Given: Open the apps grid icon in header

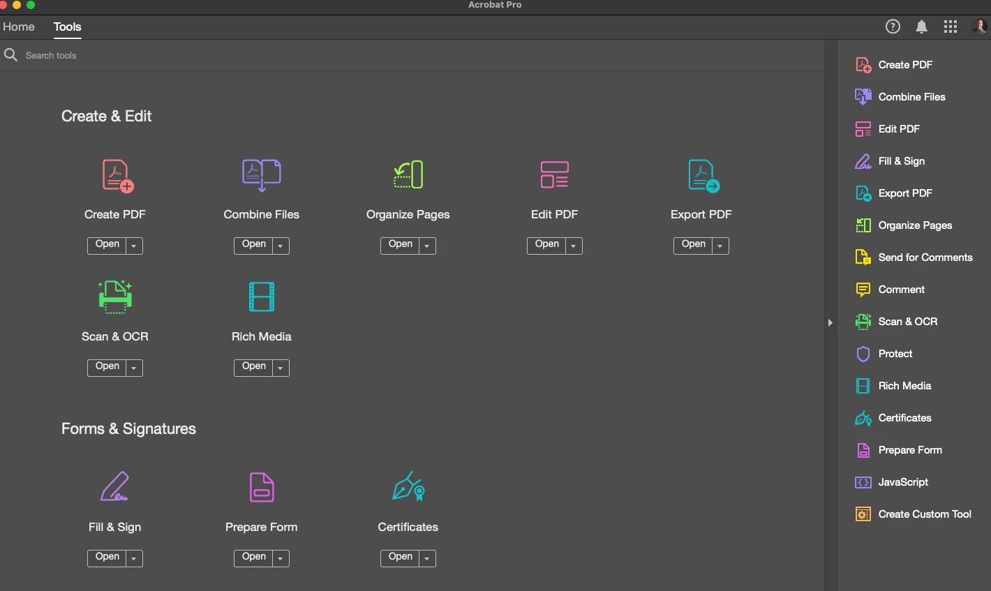Looking at the screenshot, I should point(951,27).
